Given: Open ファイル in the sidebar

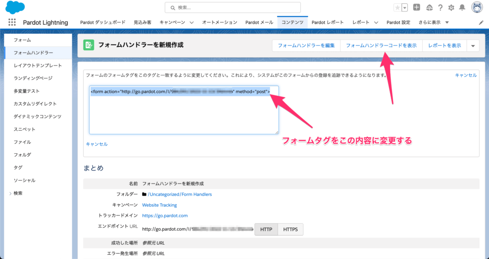Looking at the screenshot, I should [38, 142].
